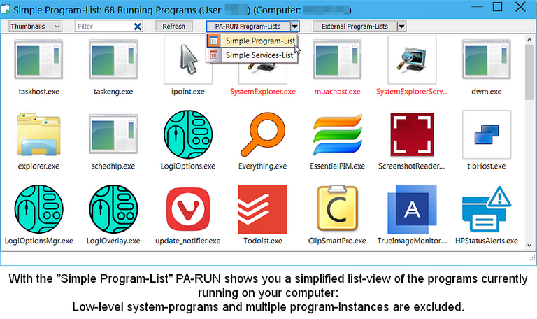Select the ScreenshotReader icon
537x319 pixels.
[x=411, y=134]
